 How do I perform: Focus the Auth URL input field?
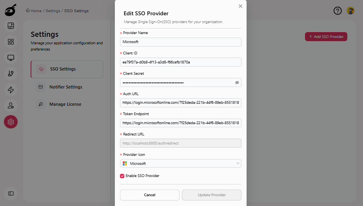click(x=181, y=103)
